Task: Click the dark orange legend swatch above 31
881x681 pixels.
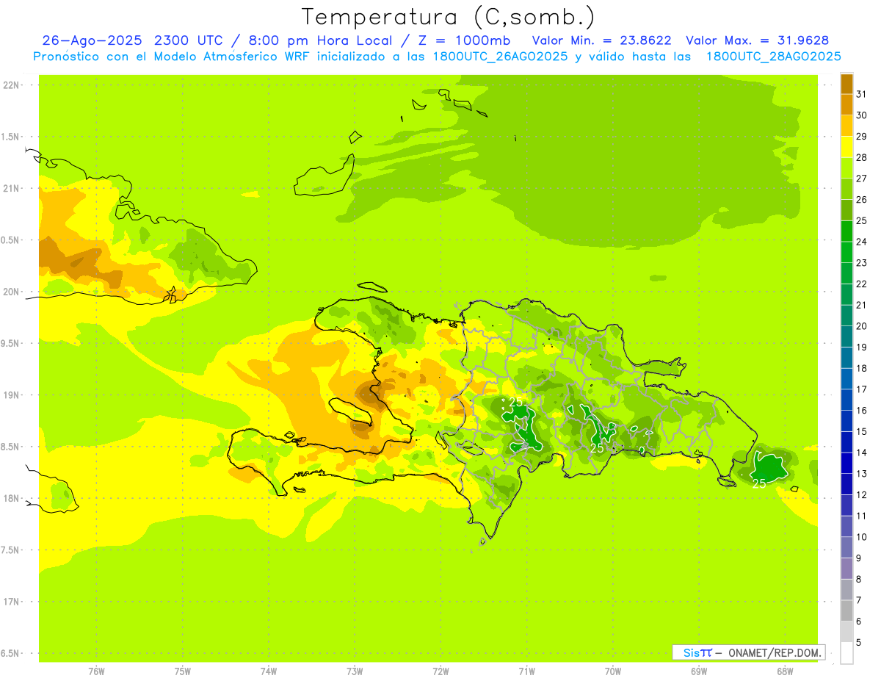Action: [846, 84]
